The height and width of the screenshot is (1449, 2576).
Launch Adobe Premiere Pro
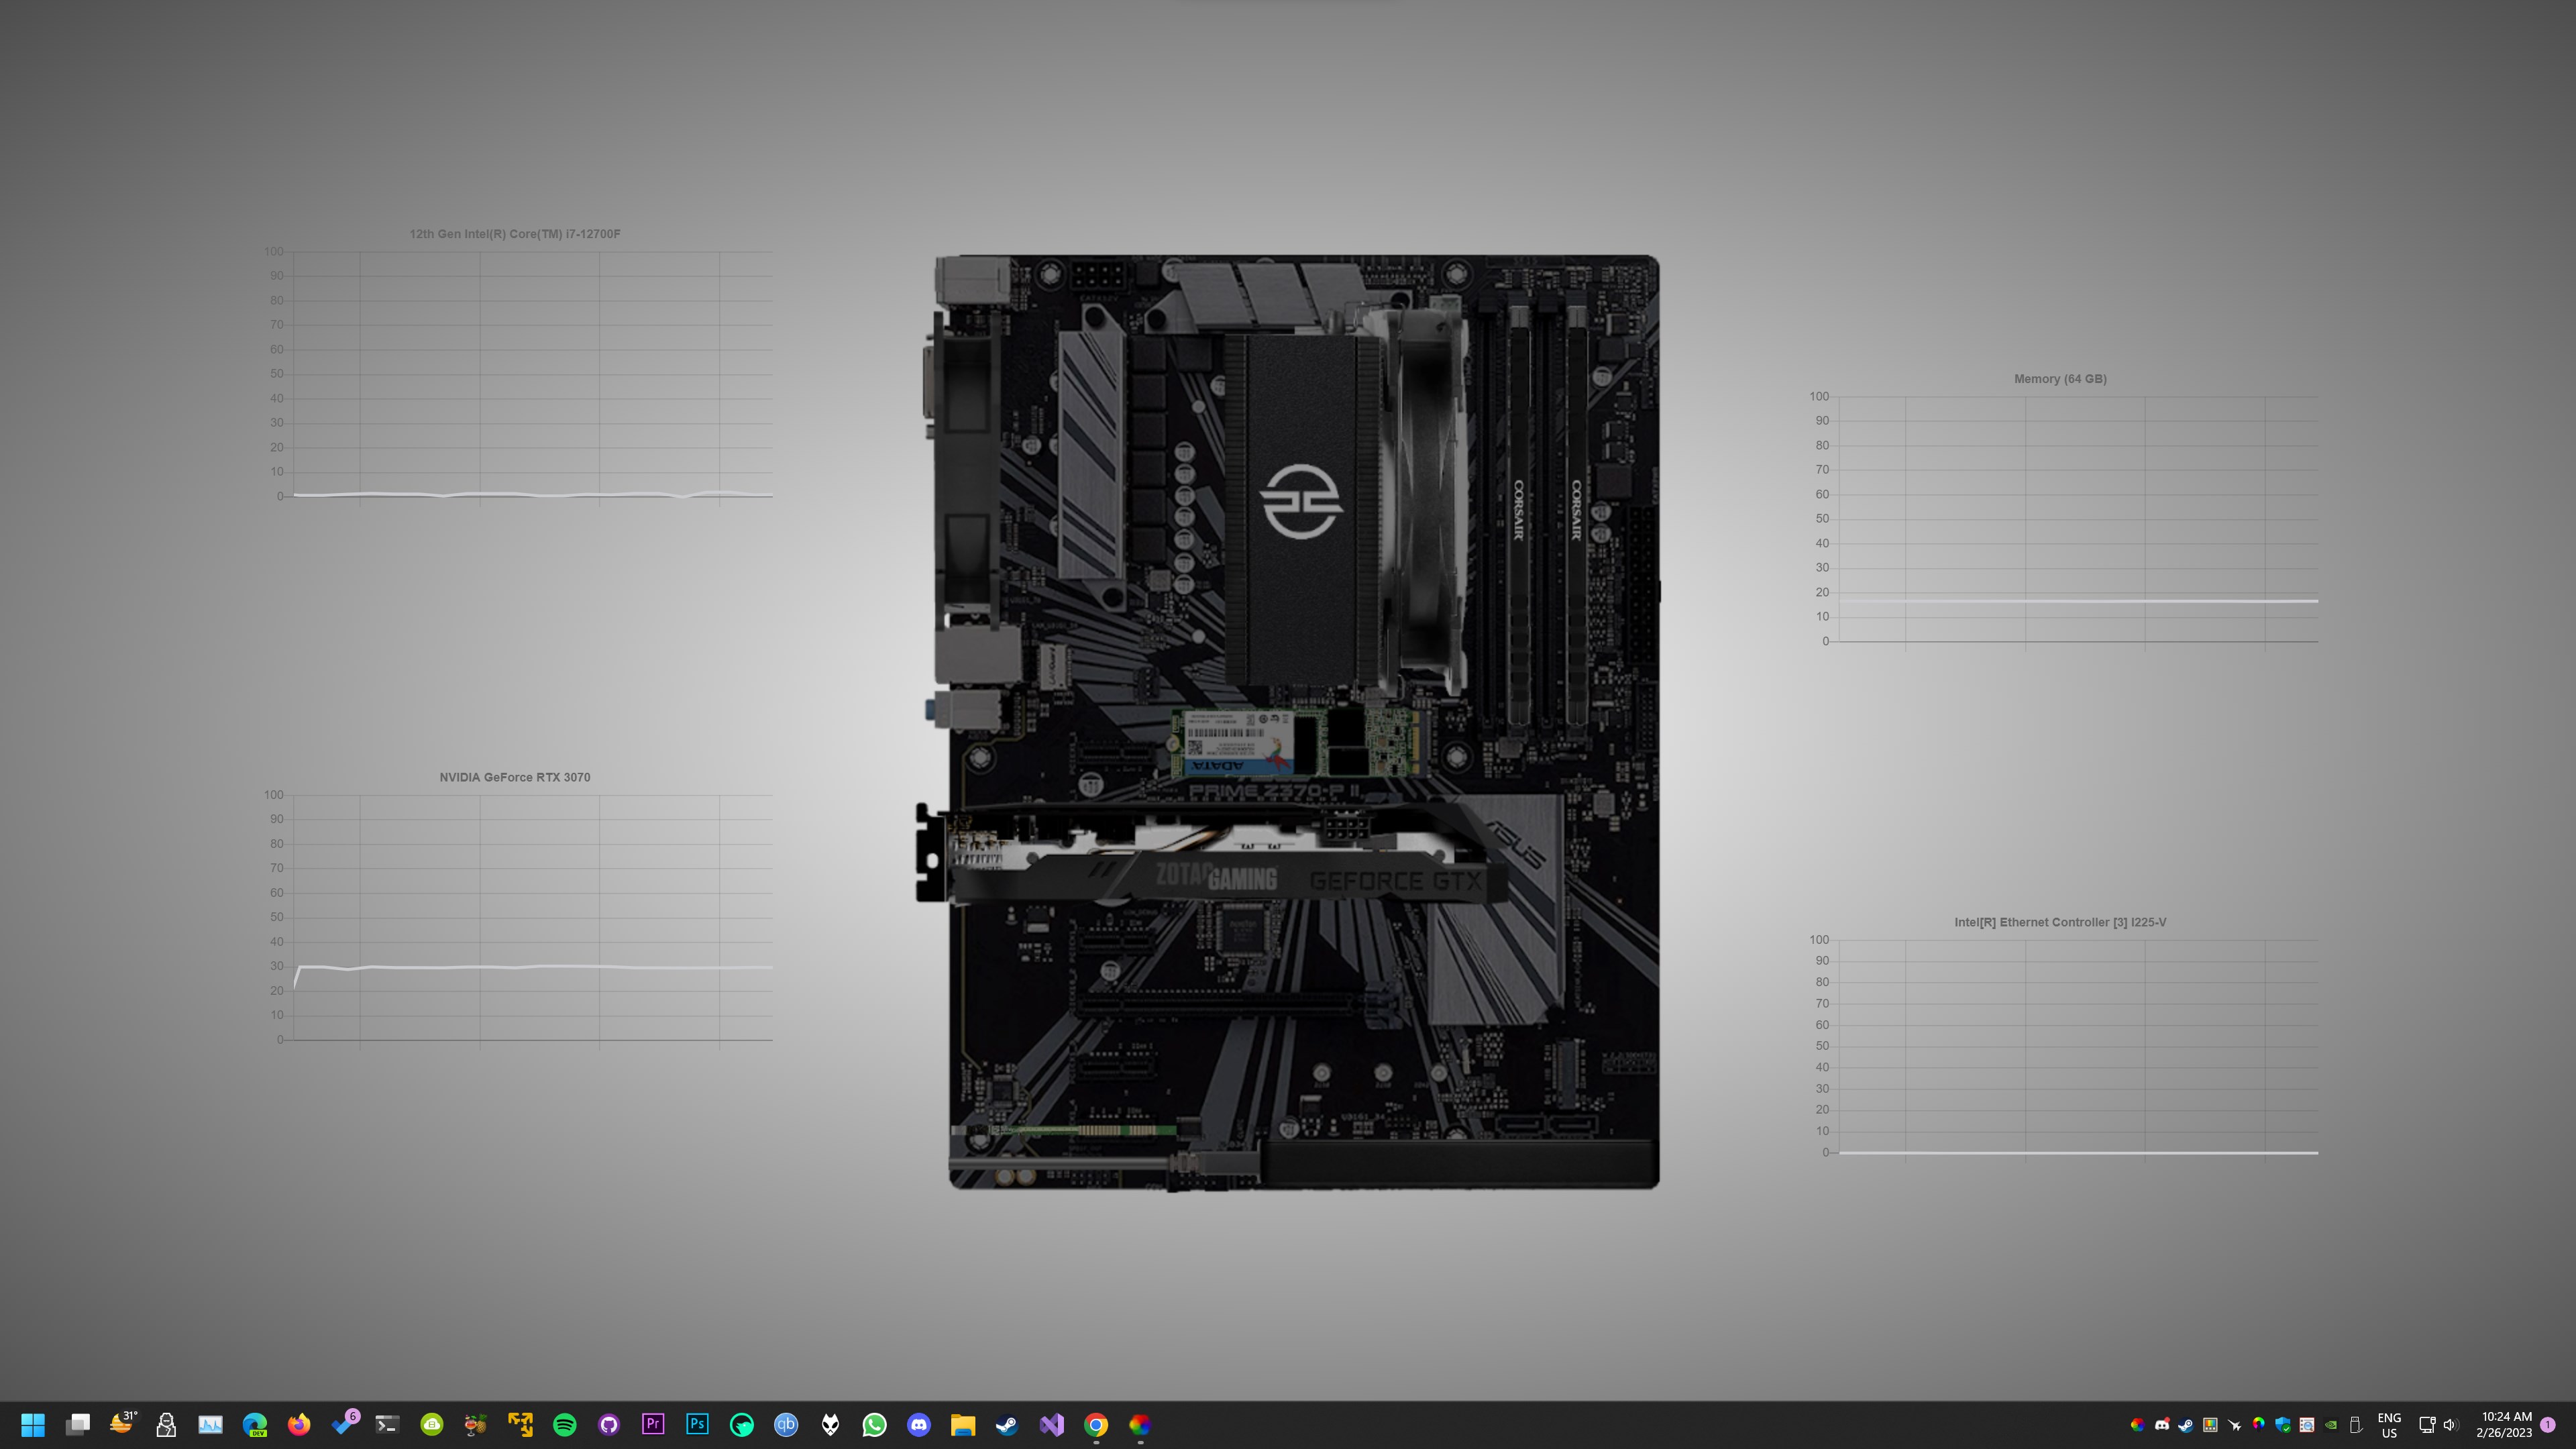click(x=652, y=1424)
